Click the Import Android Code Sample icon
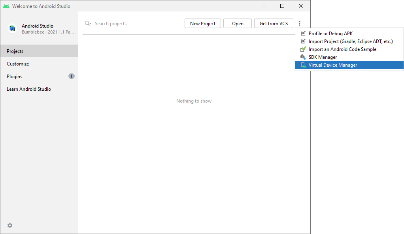 [x=303, y=49]
